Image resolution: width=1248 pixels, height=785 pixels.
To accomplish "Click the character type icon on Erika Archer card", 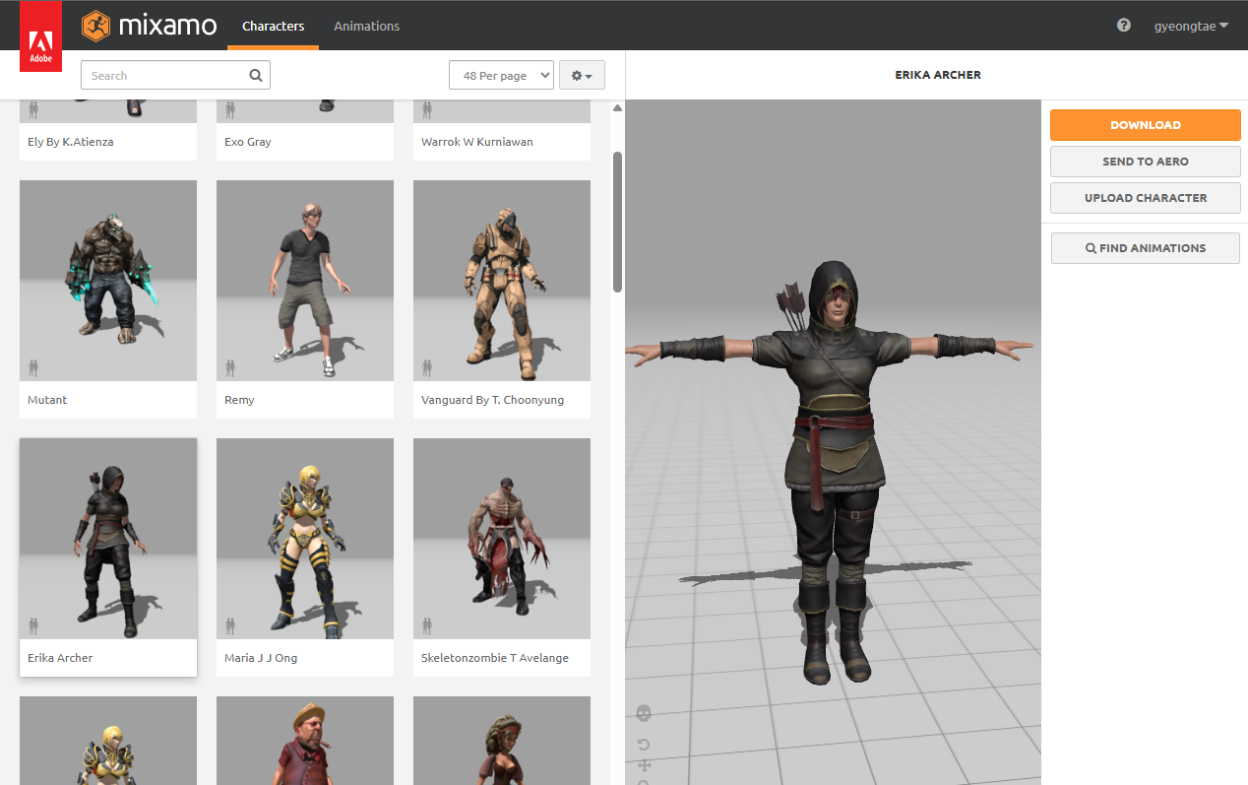I will tap(33, 625).
